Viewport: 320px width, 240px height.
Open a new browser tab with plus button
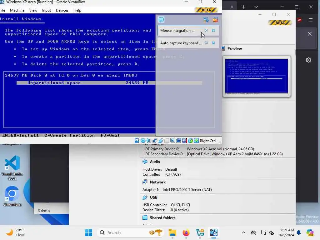243,7
